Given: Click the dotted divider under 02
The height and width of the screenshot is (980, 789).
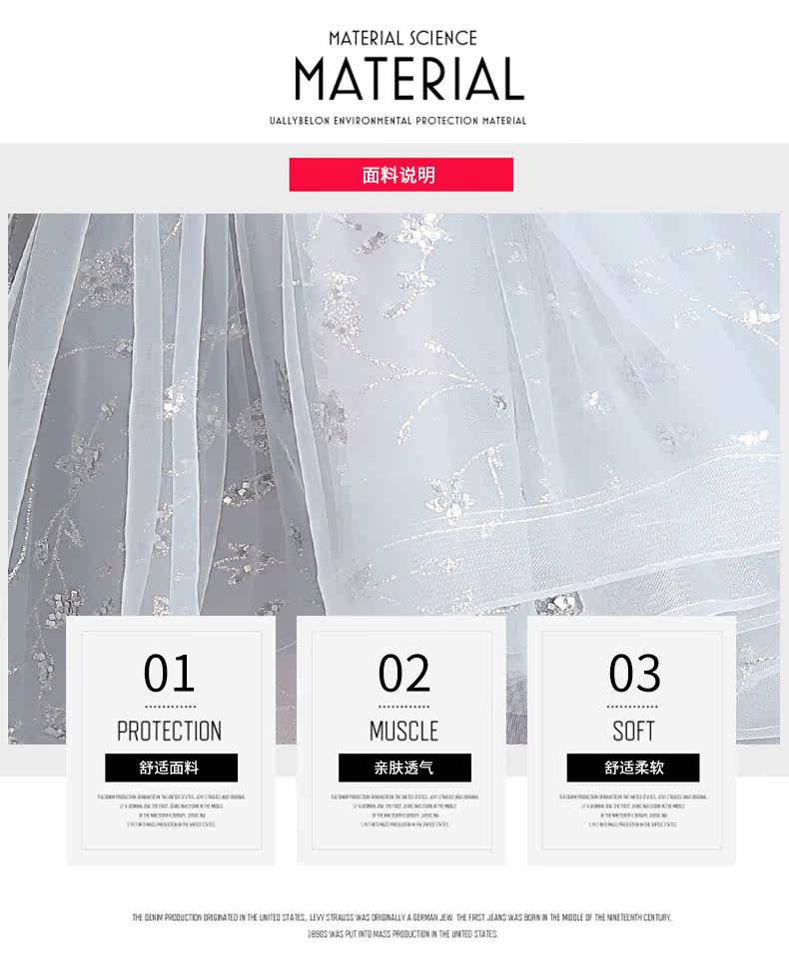Looking at the screenshot, I should [x=404, y=707].
